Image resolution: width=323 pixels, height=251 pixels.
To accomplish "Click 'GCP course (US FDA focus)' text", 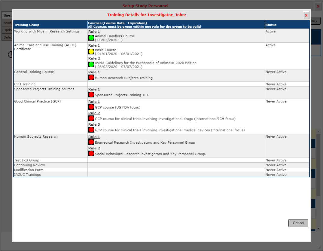I will pos(117,107).
